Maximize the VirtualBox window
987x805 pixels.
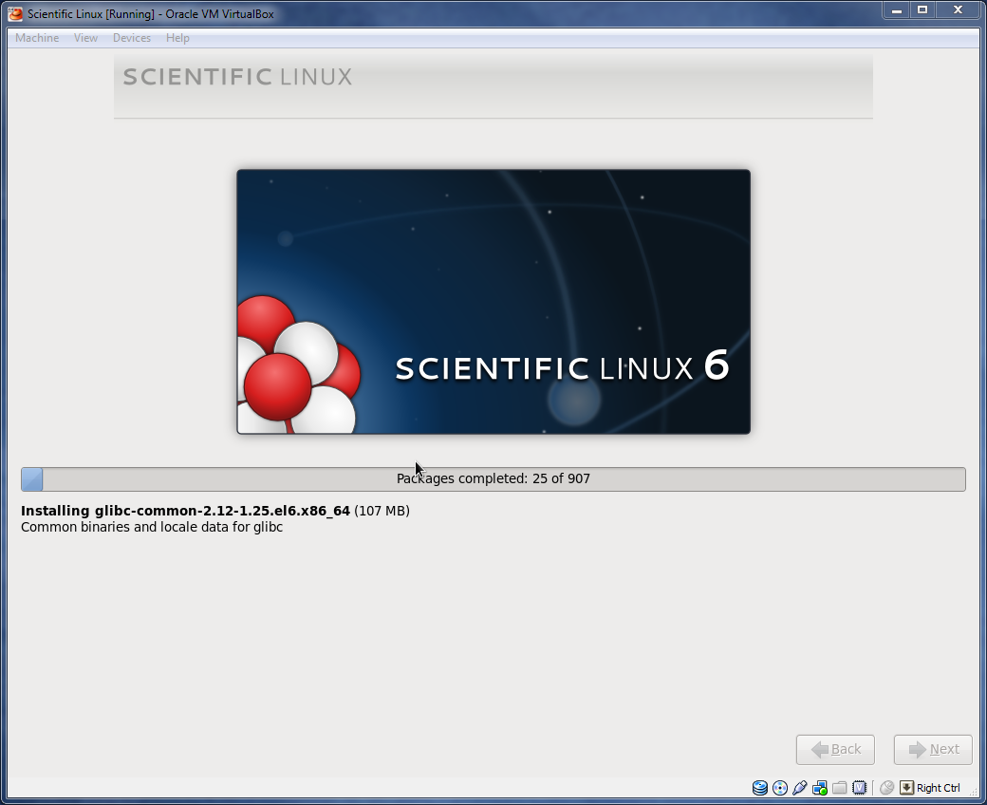(x=922, y=10)
